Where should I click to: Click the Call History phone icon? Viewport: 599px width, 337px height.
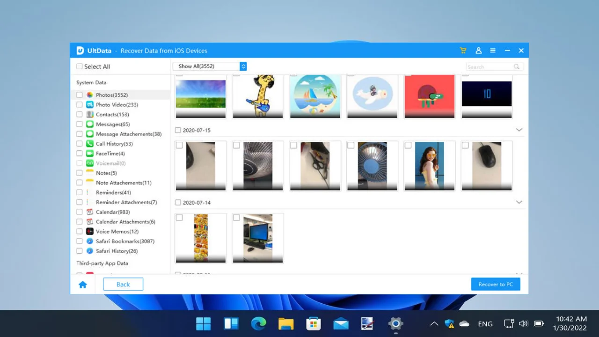(x=90, y=144)
